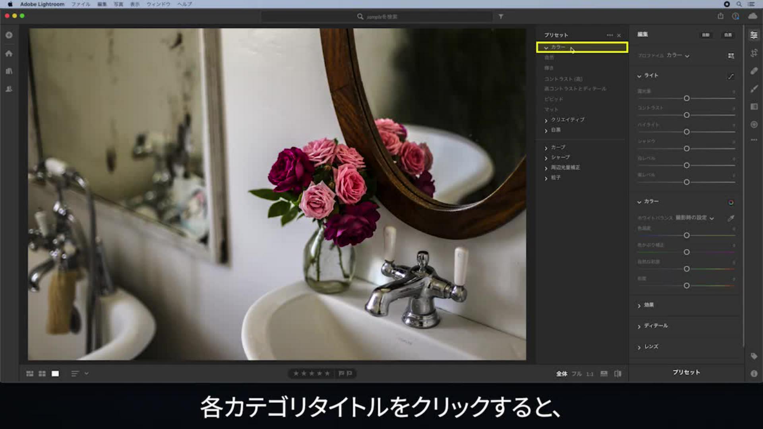This screenshot has height=429, width=763.
Task: Select the Radial Gradient tool
Action: 754,124
